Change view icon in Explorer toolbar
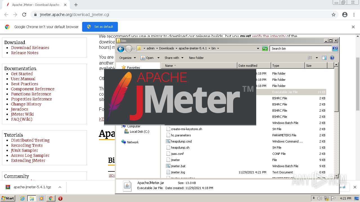This screenshot has height=202, width=360. (310, 58)
